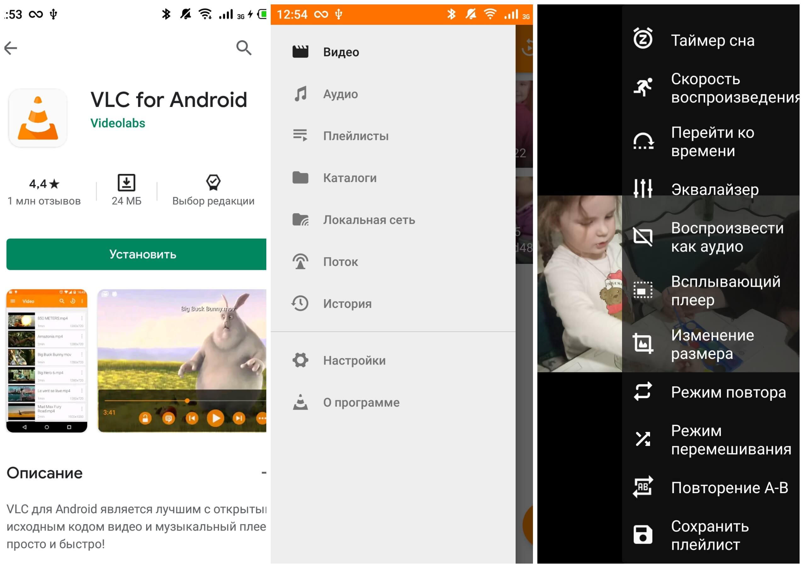Tap the save disk icon
804x568 pixels.
coord(643,535)
